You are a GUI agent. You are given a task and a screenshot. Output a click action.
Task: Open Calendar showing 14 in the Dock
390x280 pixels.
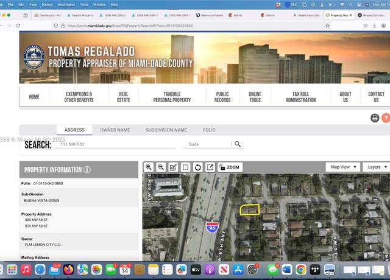pos(125,270)
